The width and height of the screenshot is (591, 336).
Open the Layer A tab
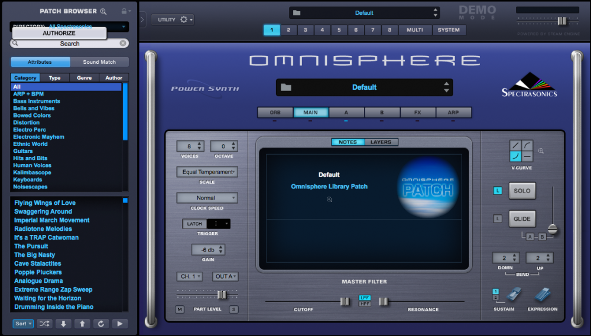pyautogui.click(x=346, y=112)
